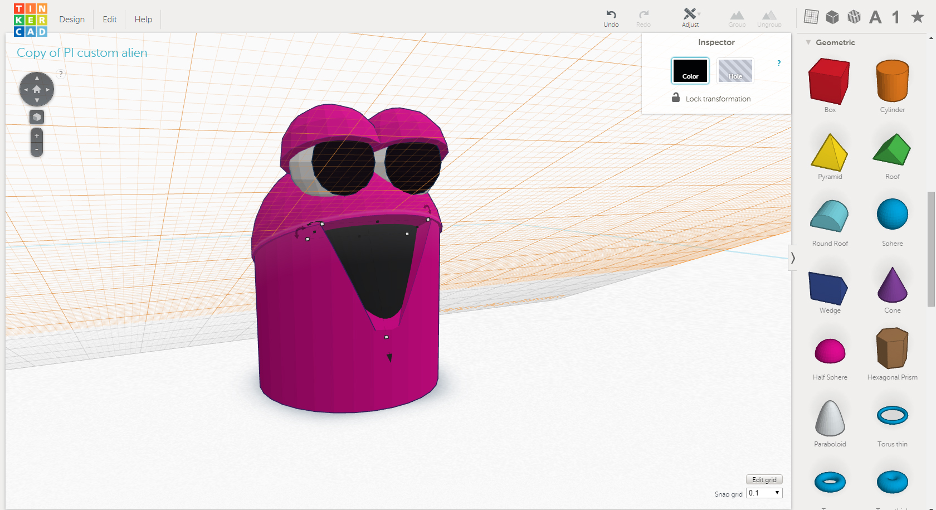Screen dimensions: 936x510
Task: Open the Snap grid dropdown
Action: click(764, 493)
